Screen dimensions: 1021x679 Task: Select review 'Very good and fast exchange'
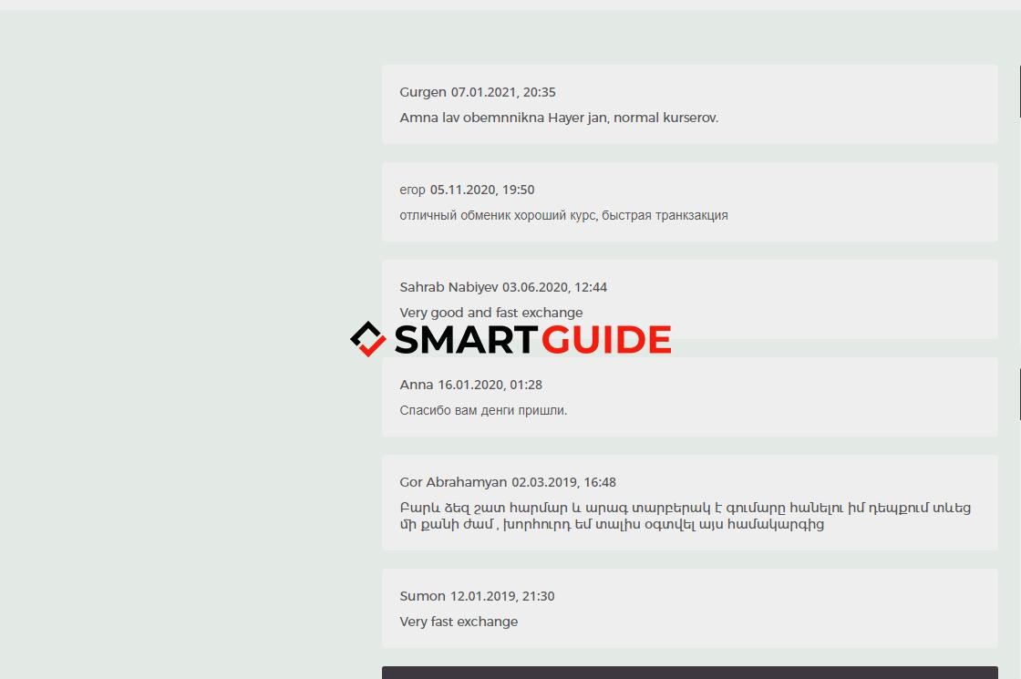[x=491, y=313]
